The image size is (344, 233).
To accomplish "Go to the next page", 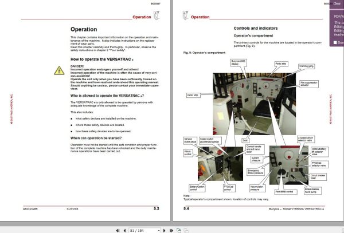I will [165, 230].
